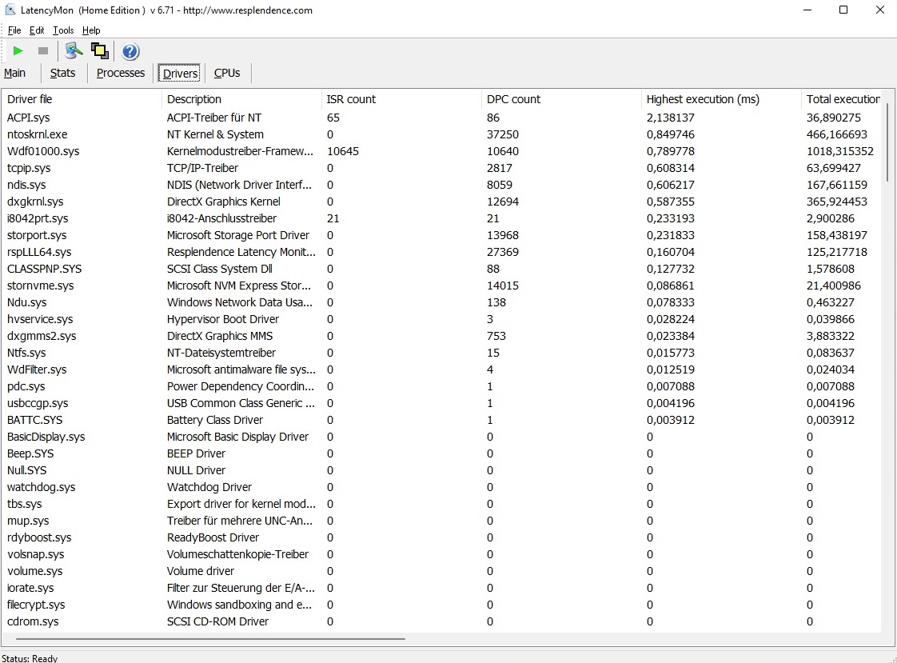Select the ntoskrnl.exe driver row

[441, 134]
